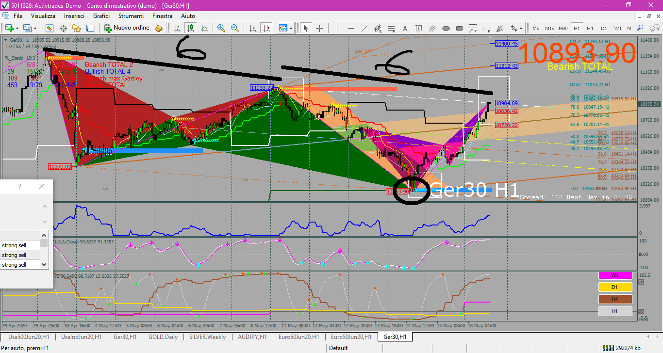Switch to the UsaIndJun20,H1 chart tab
This screenshot has height=353, width=663.
(x=82, y=337)
